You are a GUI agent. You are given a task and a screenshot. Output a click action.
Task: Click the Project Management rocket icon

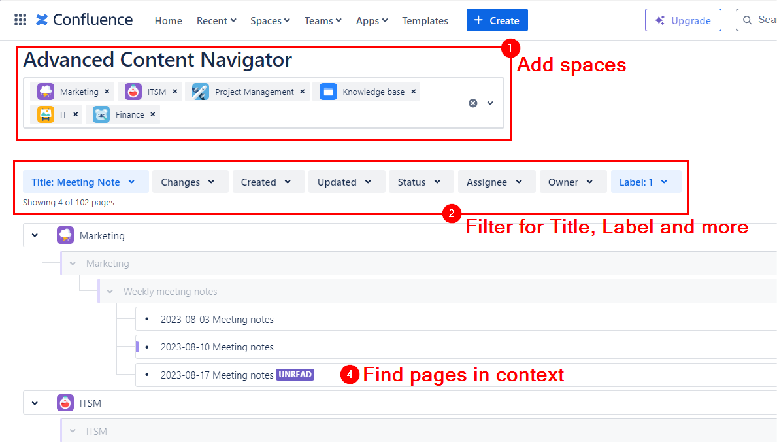point(200,92)
